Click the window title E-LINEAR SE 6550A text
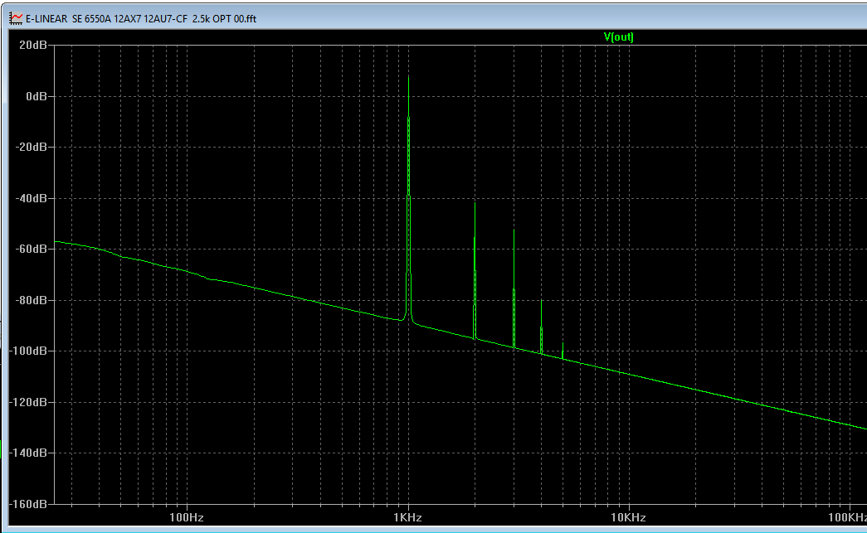 (141, 19)
